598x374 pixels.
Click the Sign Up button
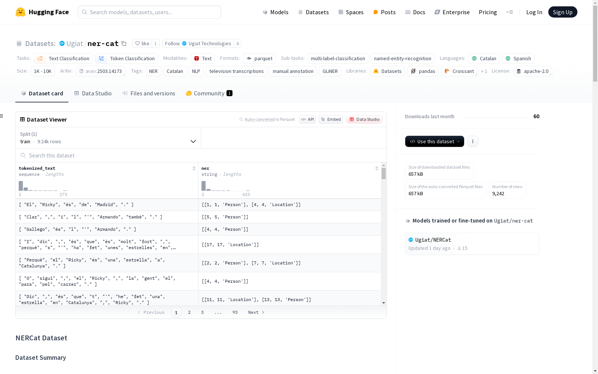pyautogui.click(x=562, y=12)
